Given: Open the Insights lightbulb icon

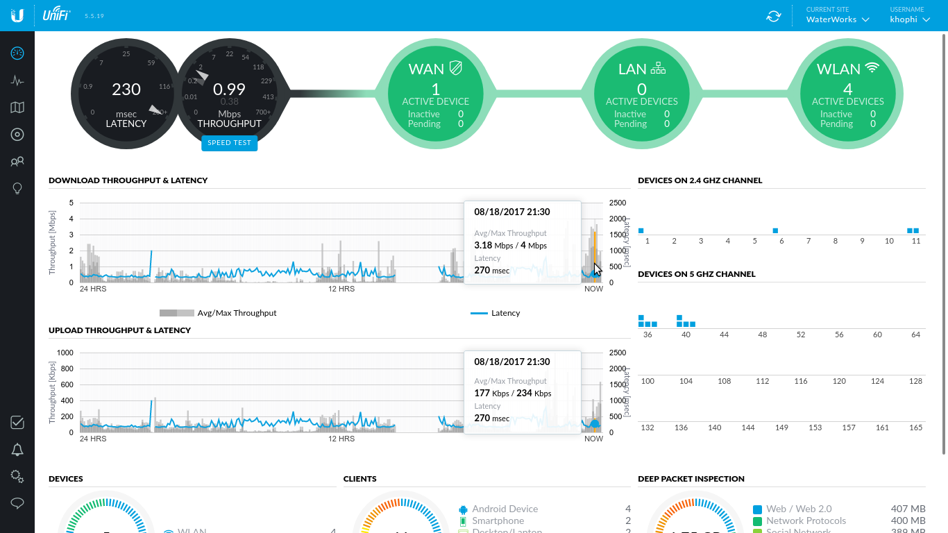Looking at the screenshot, I should click(x=17, y=189).
